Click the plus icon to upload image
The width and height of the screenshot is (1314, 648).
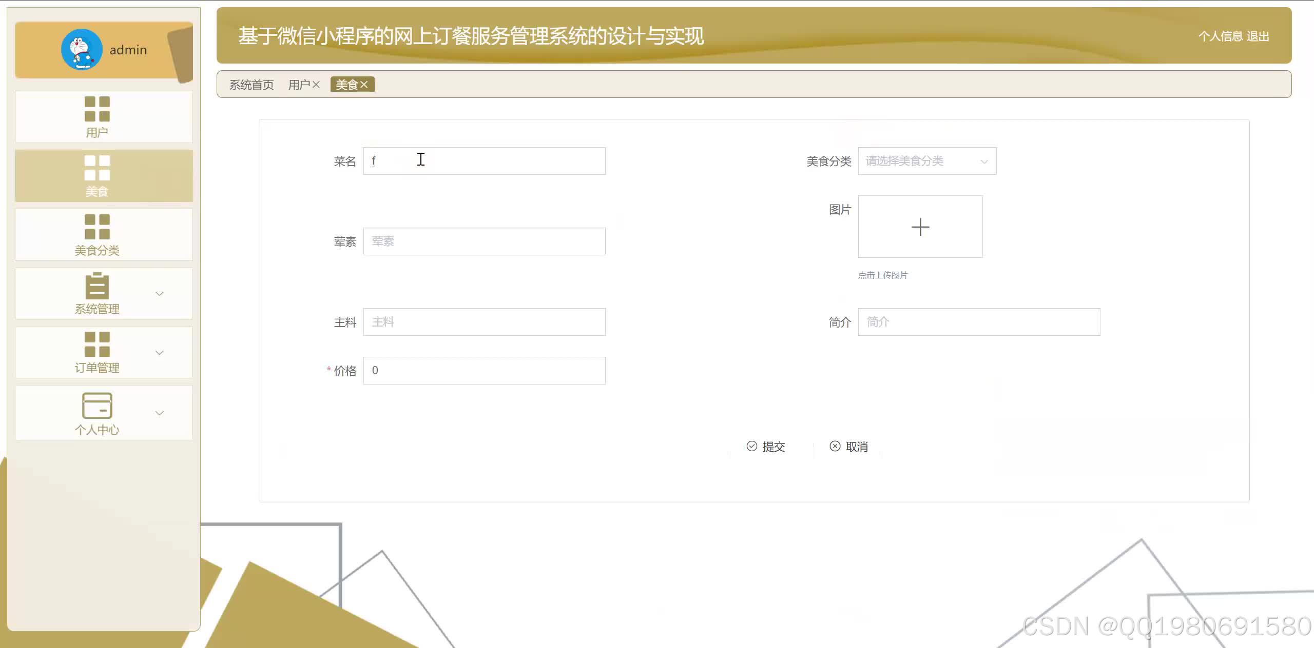tap(920, 227)
